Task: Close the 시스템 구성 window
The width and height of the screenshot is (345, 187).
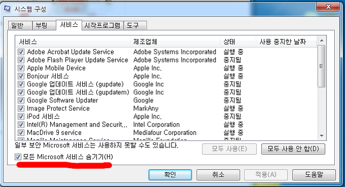Action: (328, 7)
